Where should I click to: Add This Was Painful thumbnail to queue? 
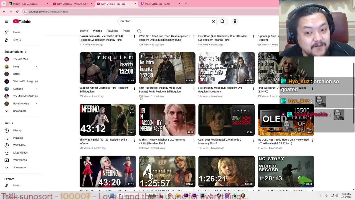click(132, 114)
